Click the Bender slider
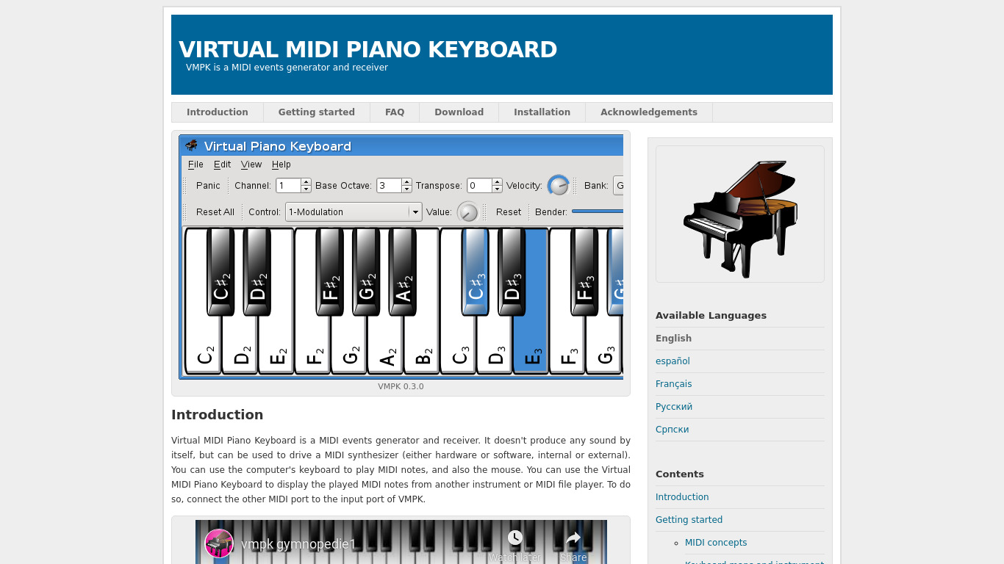This screenshot has width=1004, height=564. pyautogui.click(x=598, y=211)
